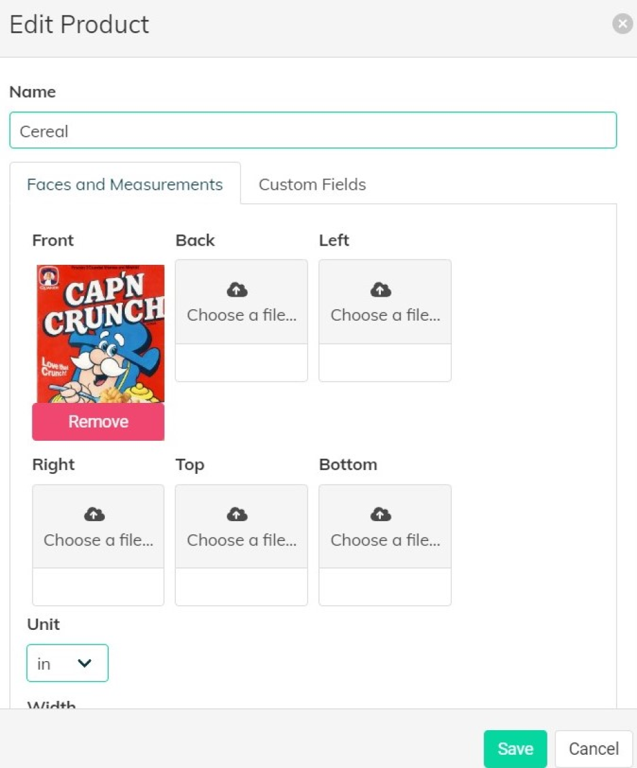Click the empty field below Right upload
The image size is (637, 768).
[98, 587]
